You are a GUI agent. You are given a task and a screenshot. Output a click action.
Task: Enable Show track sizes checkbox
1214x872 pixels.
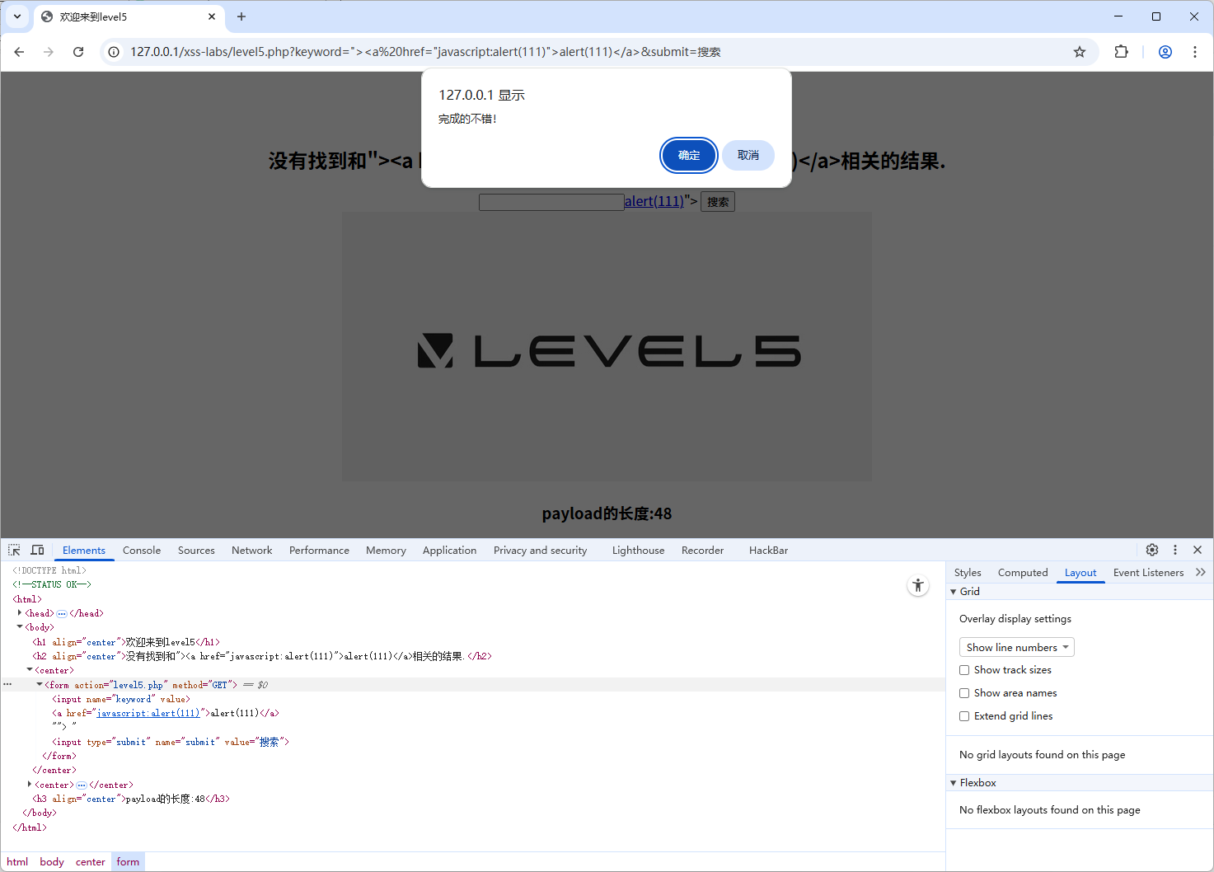964,670
